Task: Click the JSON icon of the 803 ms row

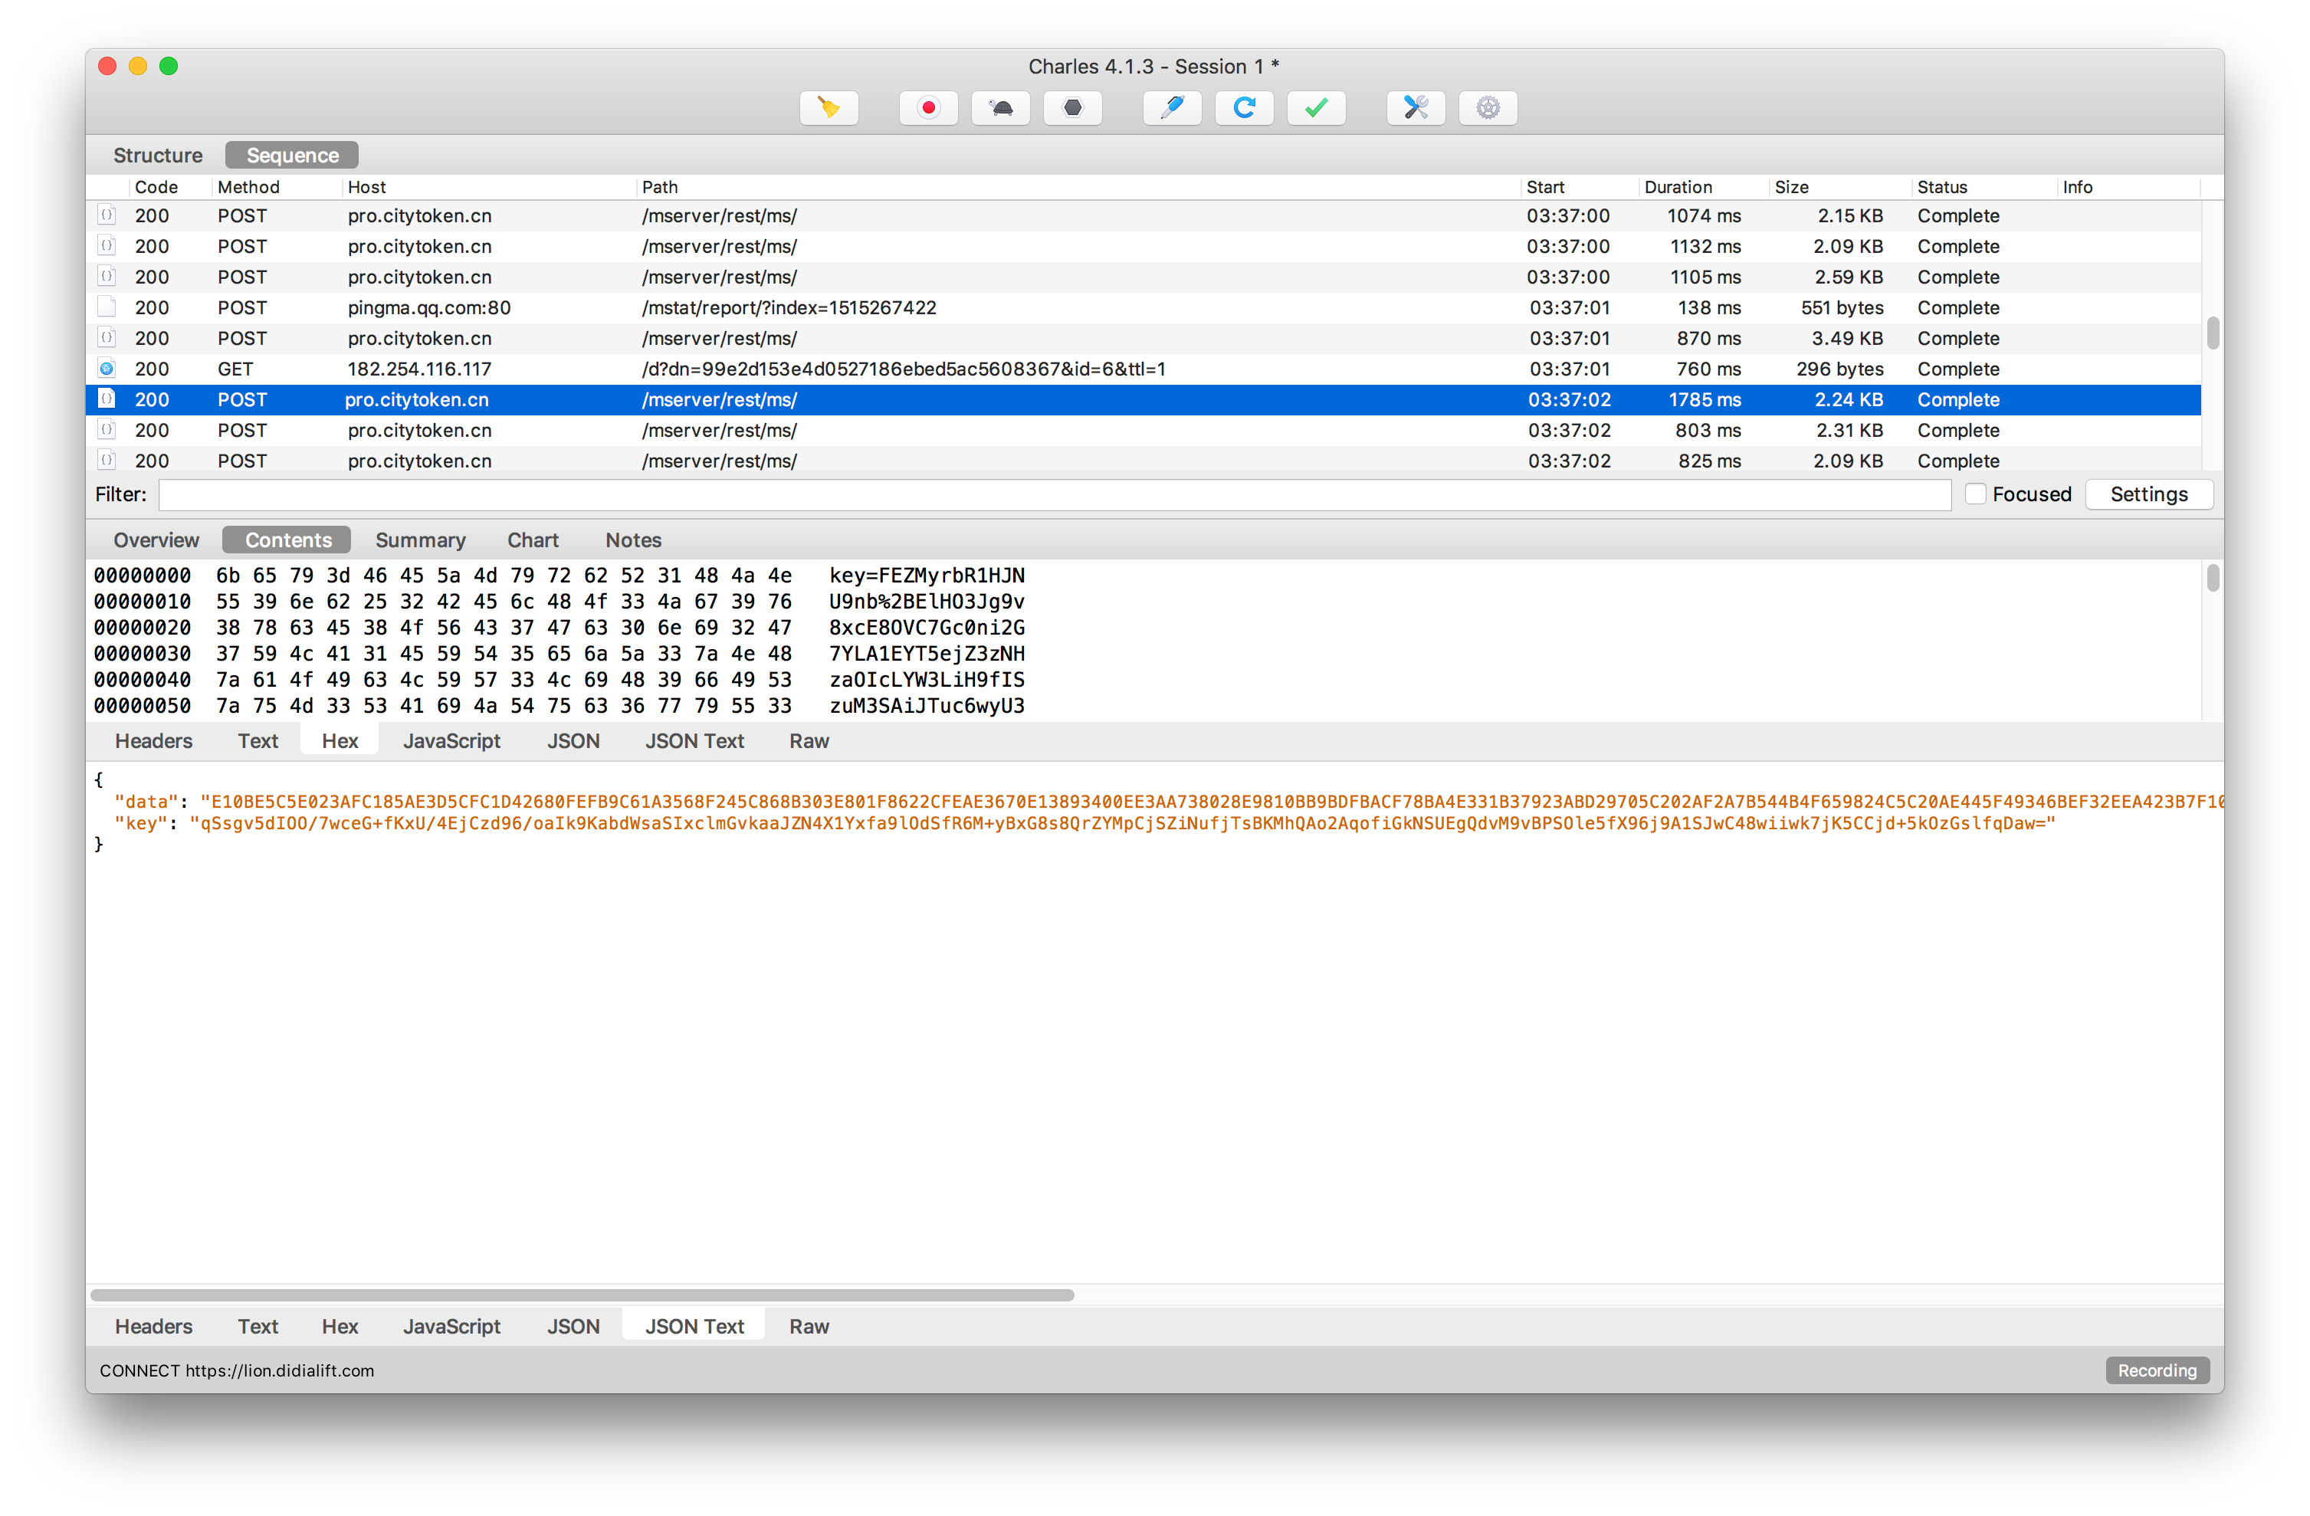Action: pyautogui.click(x=107, y=430)
